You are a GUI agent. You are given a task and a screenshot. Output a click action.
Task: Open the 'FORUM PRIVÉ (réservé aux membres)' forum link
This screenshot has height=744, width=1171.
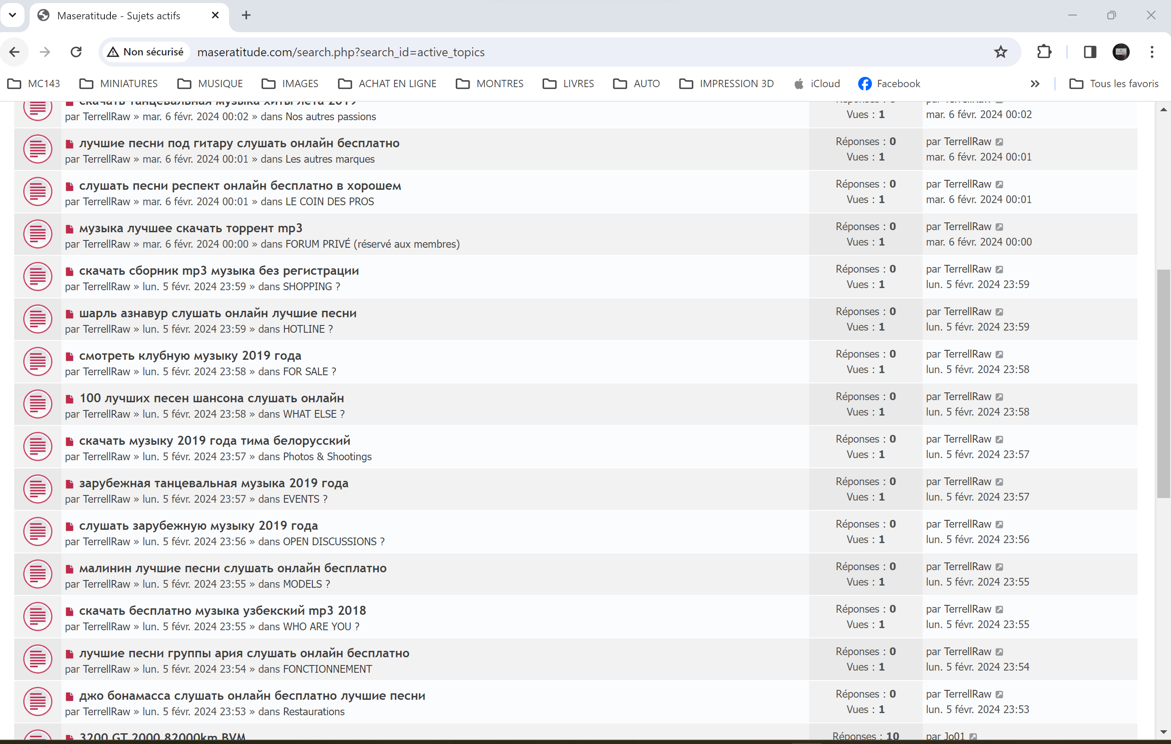coord(372,244)
